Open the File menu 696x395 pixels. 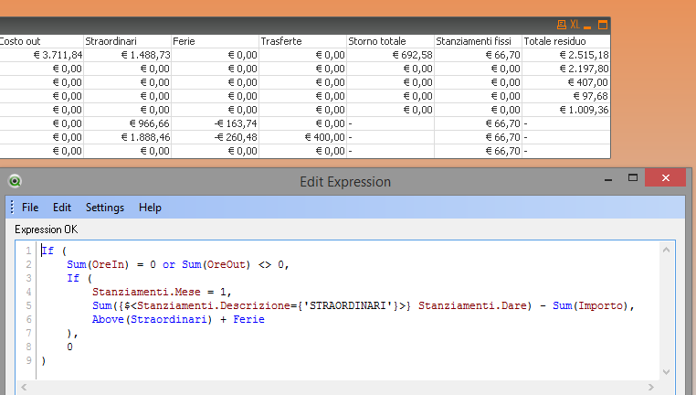[30, 208]
